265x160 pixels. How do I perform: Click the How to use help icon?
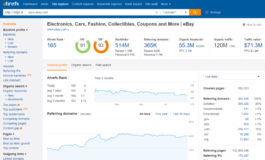click(244, 25)
